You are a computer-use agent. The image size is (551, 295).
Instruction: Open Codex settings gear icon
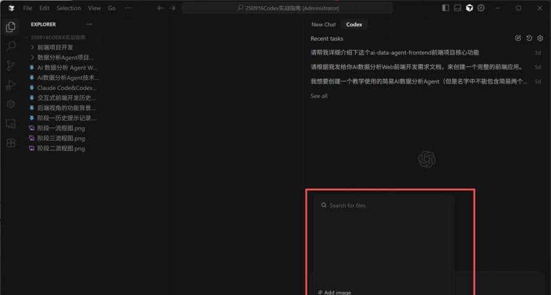541,38
